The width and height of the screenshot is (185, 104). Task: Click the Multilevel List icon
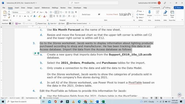(61, 12)
